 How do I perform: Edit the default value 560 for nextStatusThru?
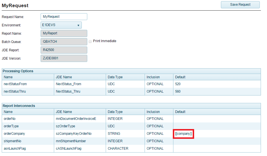point(217,91)
